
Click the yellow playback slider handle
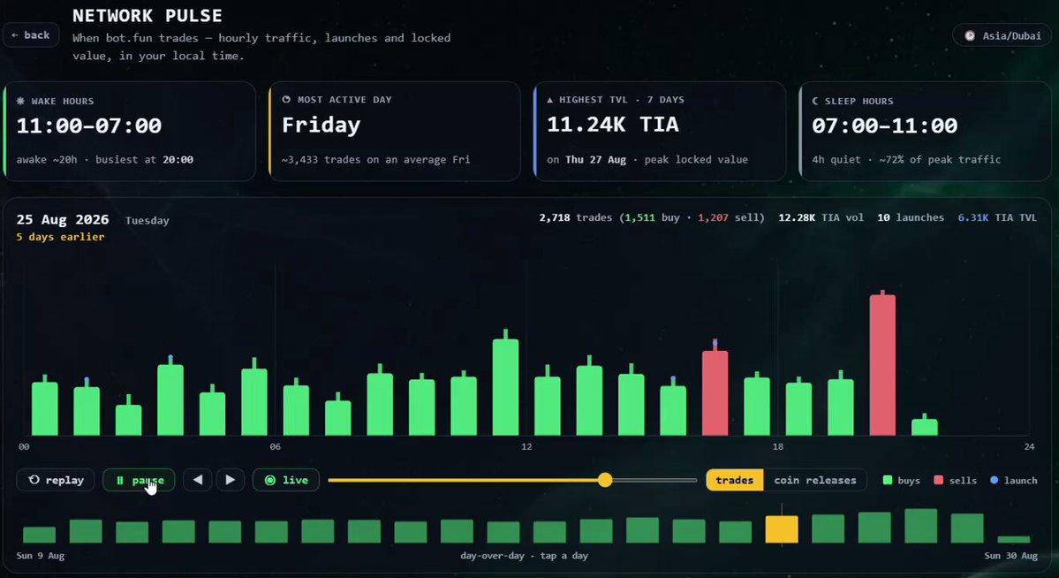pos(605,480)
